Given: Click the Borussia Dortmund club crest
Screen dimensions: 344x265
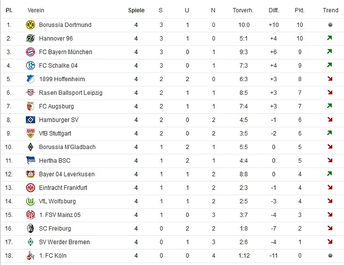Looking at the screenshot, I should click(x=31, y=25).
